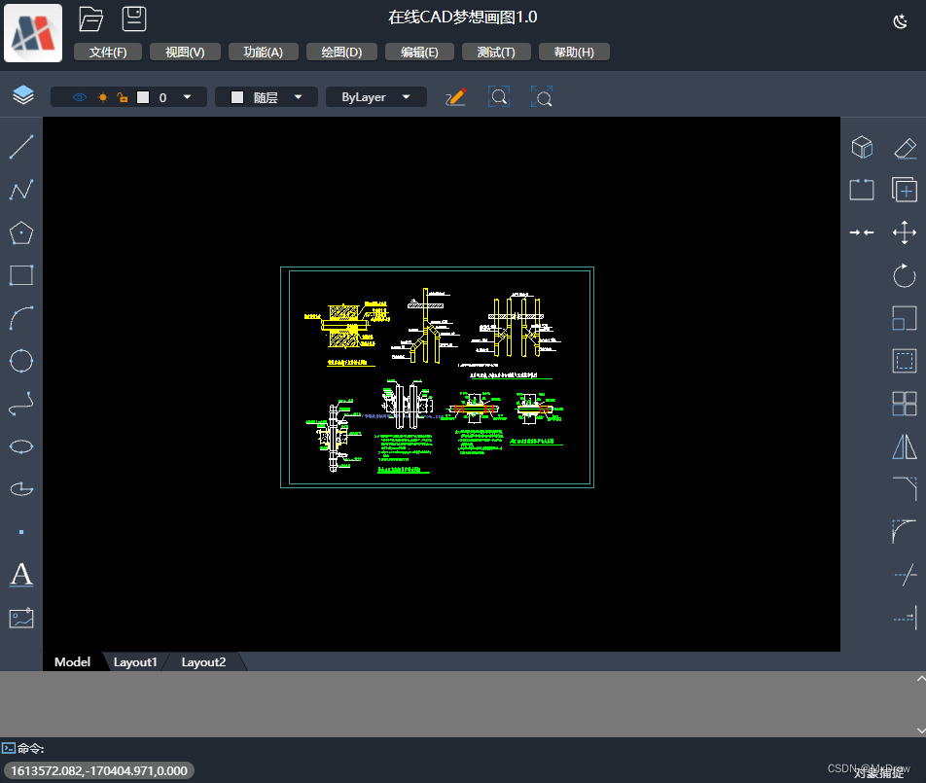Switch to the Layout1 tab
This screenshot has width=926, height=783.
135,661
